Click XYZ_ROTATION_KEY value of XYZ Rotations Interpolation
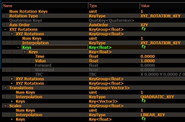This screenshot has height=122, width=185. coord(160,43)
